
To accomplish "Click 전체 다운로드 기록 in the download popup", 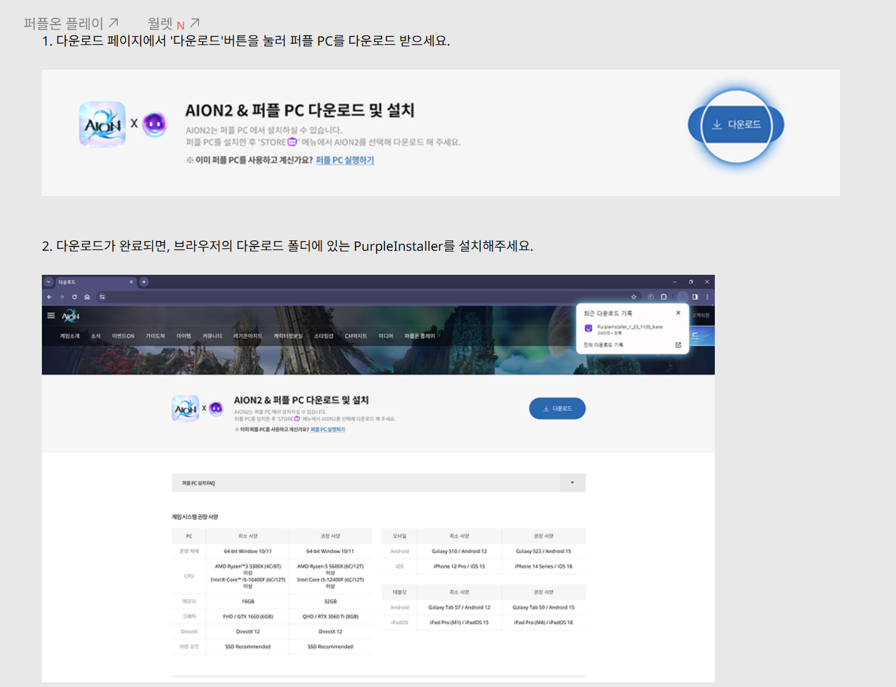I will pos(603,345).
